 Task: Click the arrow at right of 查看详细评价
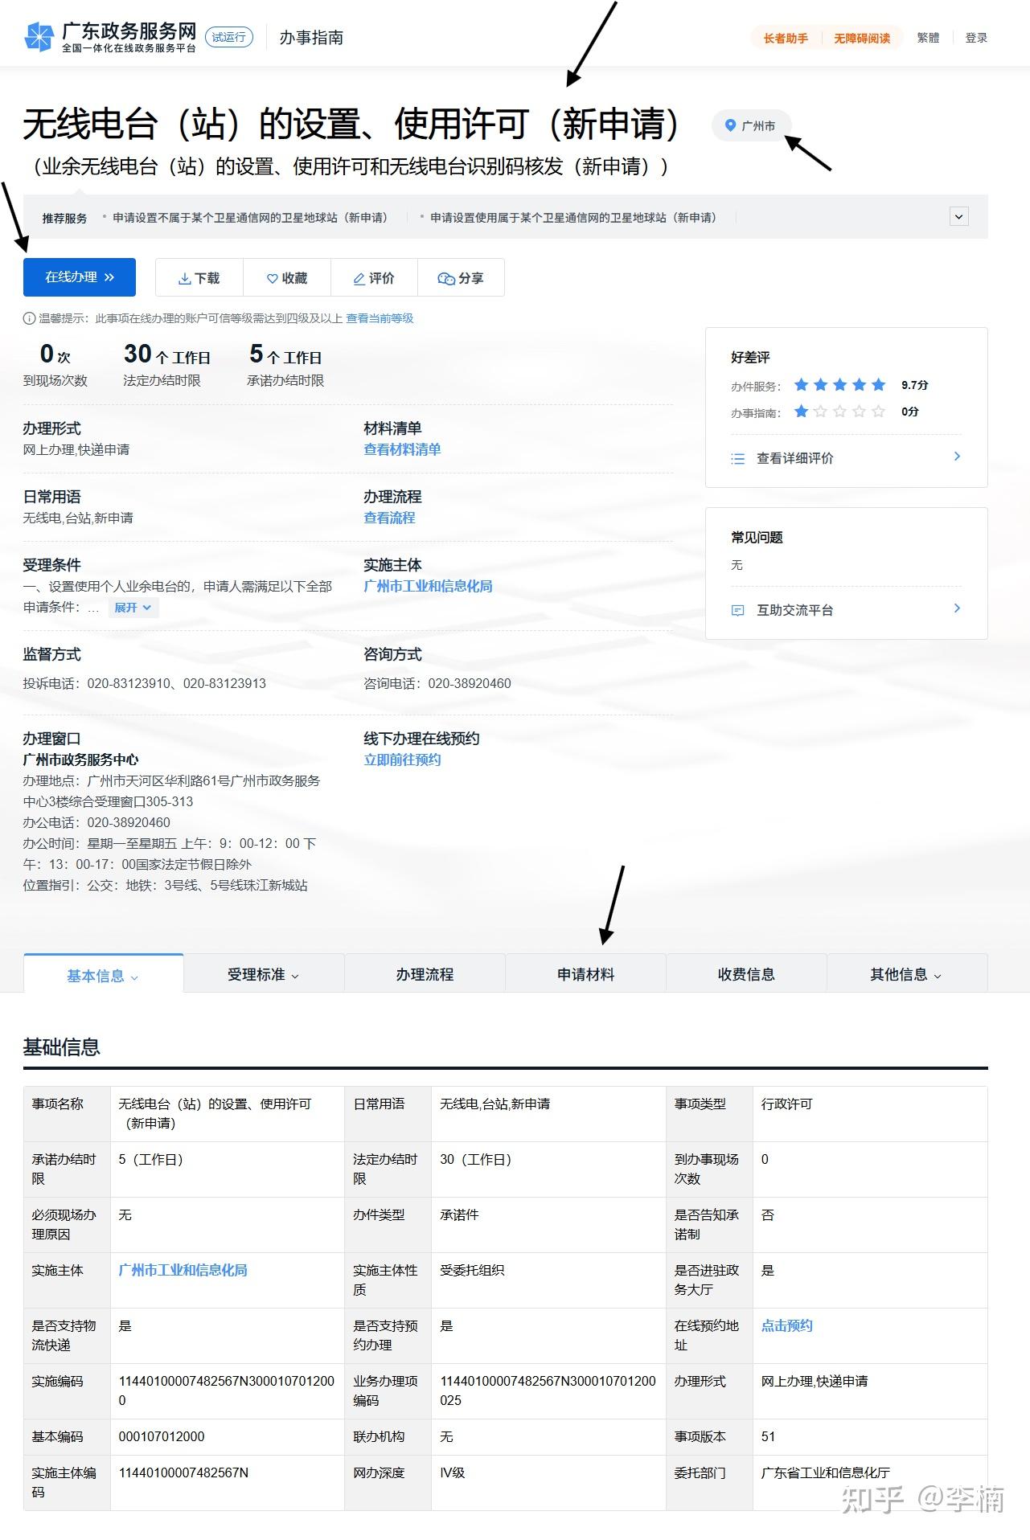[x=957, y=457]
